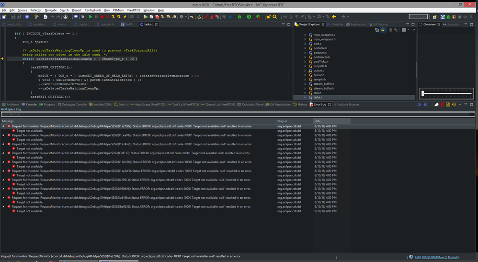
Task: Click the Error Log filter text field
Action: click(x=238, y=114)
